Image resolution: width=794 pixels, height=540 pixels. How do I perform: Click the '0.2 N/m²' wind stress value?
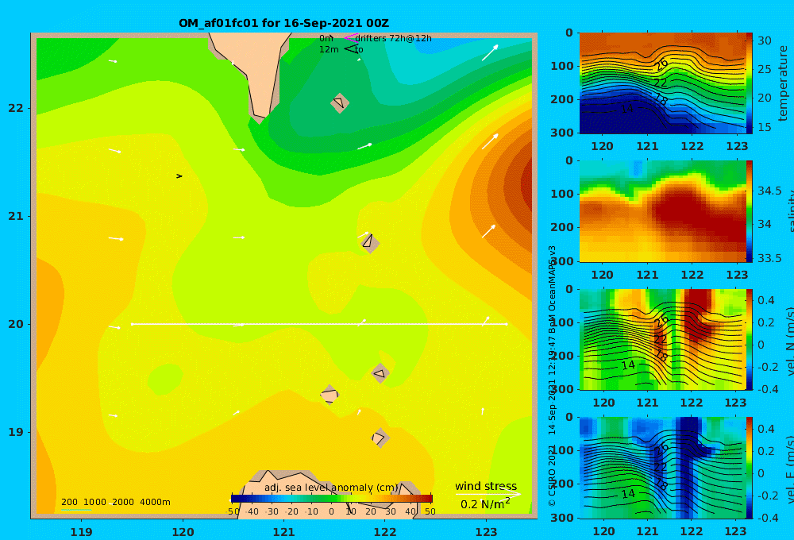point(485,504)
